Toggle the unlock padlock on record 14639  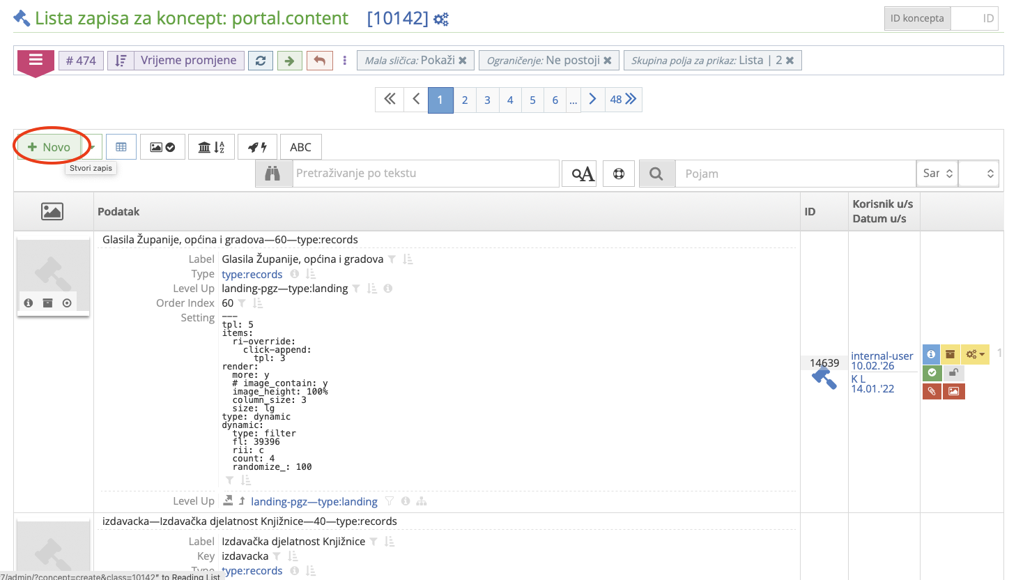tap(953, 372)
